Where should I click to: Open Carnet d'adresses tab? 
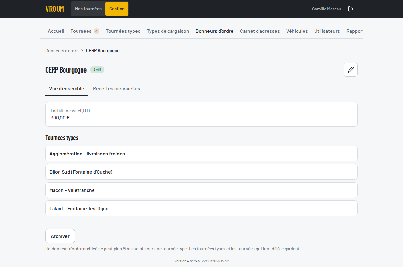click(x=260, y=31)
